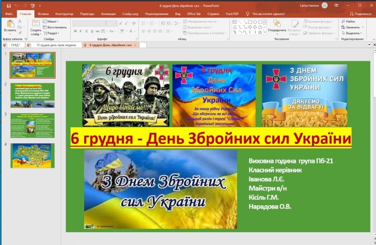Viewport: 376px width, 245px height.
Task: Click the Paste (Вставить) clipboard icon
Action: (x=10, y=24)
